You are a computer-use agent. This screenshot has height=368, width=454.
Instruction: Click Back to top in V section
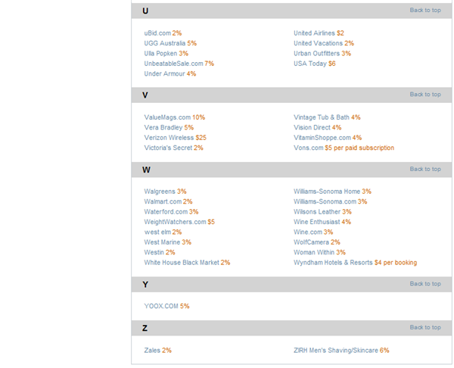click(425, 95)
